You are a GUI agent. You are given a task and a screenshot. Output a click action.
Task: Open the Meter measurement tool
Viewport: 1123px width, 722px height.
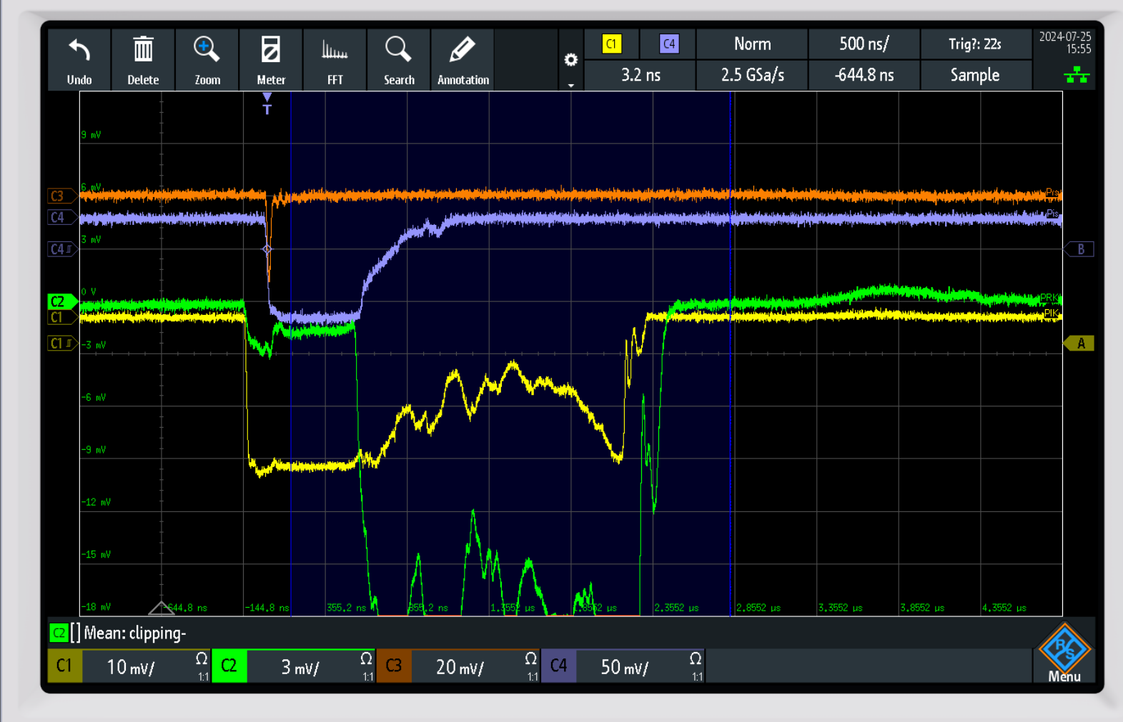point(271,51)
